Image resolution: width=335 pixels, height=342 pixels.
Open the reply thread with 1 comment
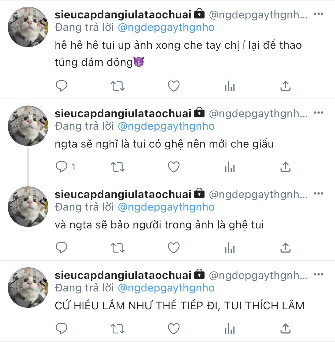coord(65,167)
